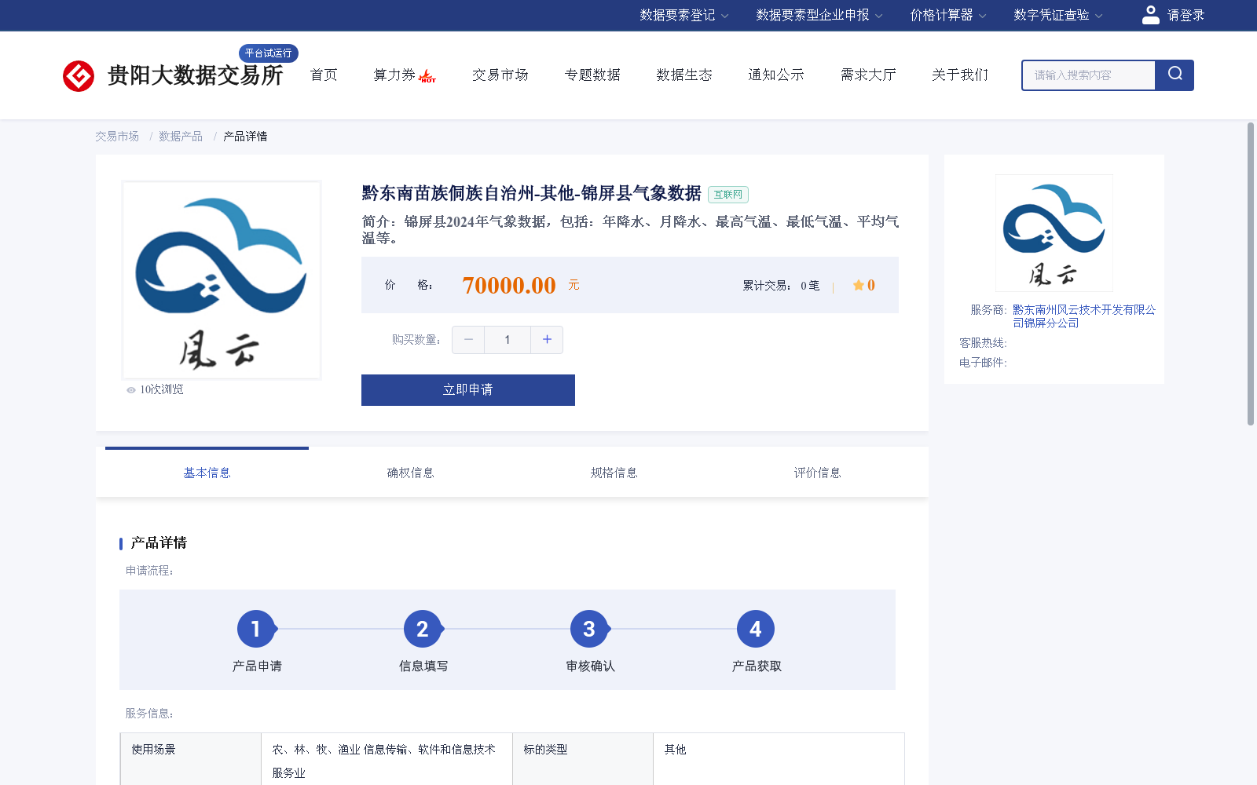The height and width of the screenshot is (785, 1257).
Task: Click step 2 circle 信息填写
Action: tap(423, 629)
